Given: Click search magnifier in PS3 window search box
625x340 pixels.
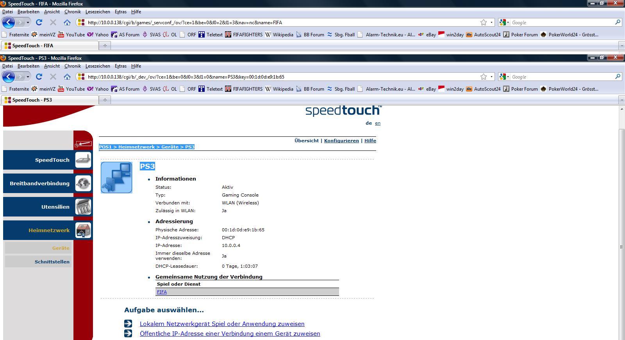Looking at the screenshot, I should click(618, 77).
